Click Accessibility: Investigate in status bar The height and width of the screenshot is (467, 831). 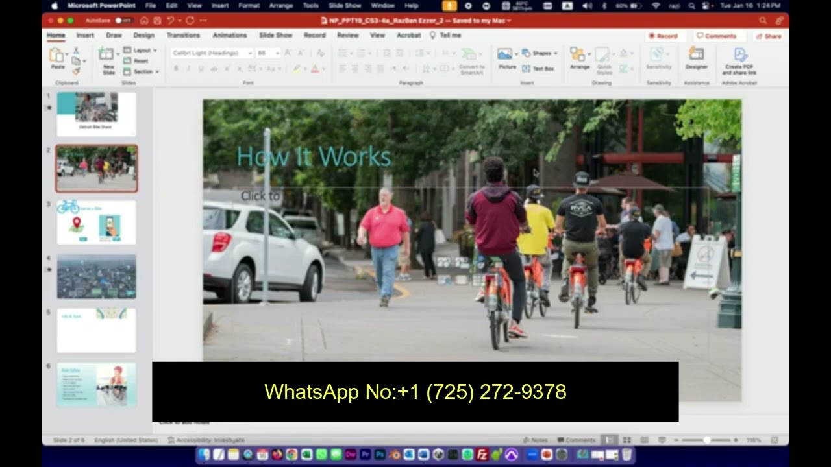(206, 440)
